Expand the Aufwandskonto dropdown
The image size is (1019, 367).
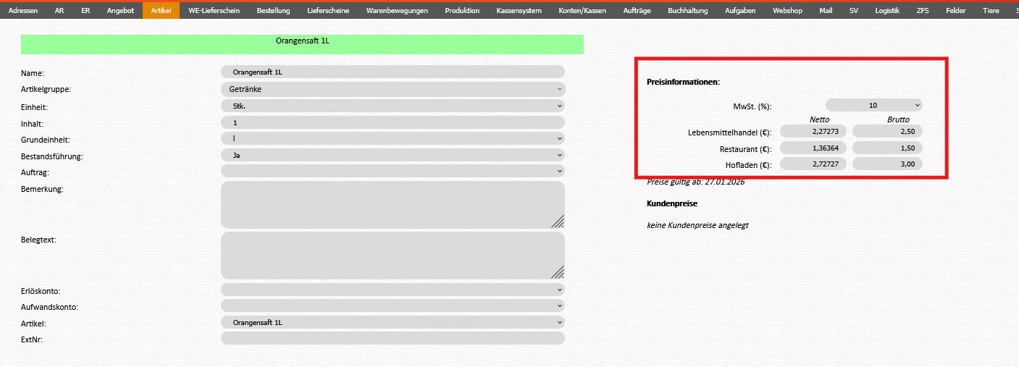point(393,305)
